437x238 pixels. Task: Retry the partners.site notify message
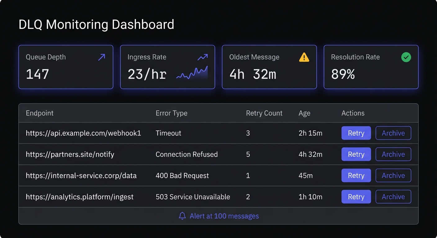tap(356, 154)
